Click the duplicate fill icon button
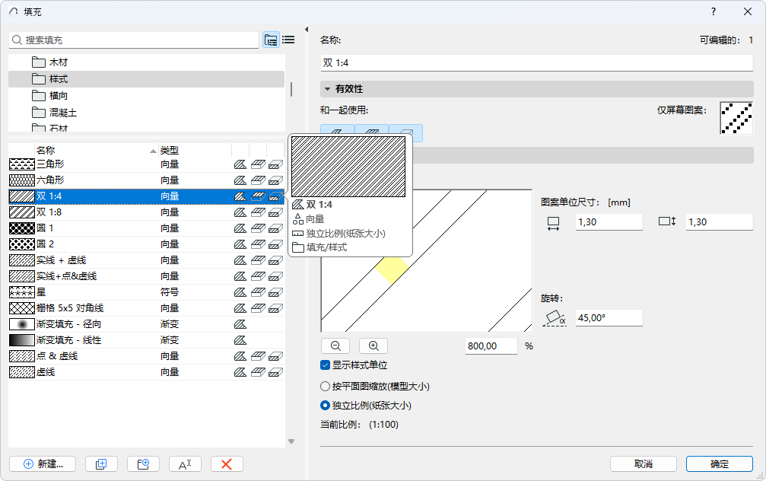Screen dimensions: 766x481 click(101, 464)
